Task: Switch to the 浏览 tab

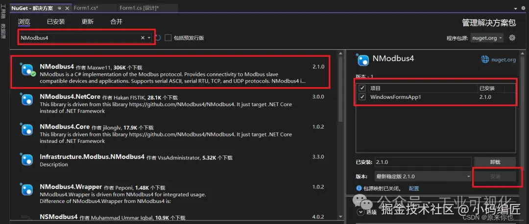Action: coord(24,22)
